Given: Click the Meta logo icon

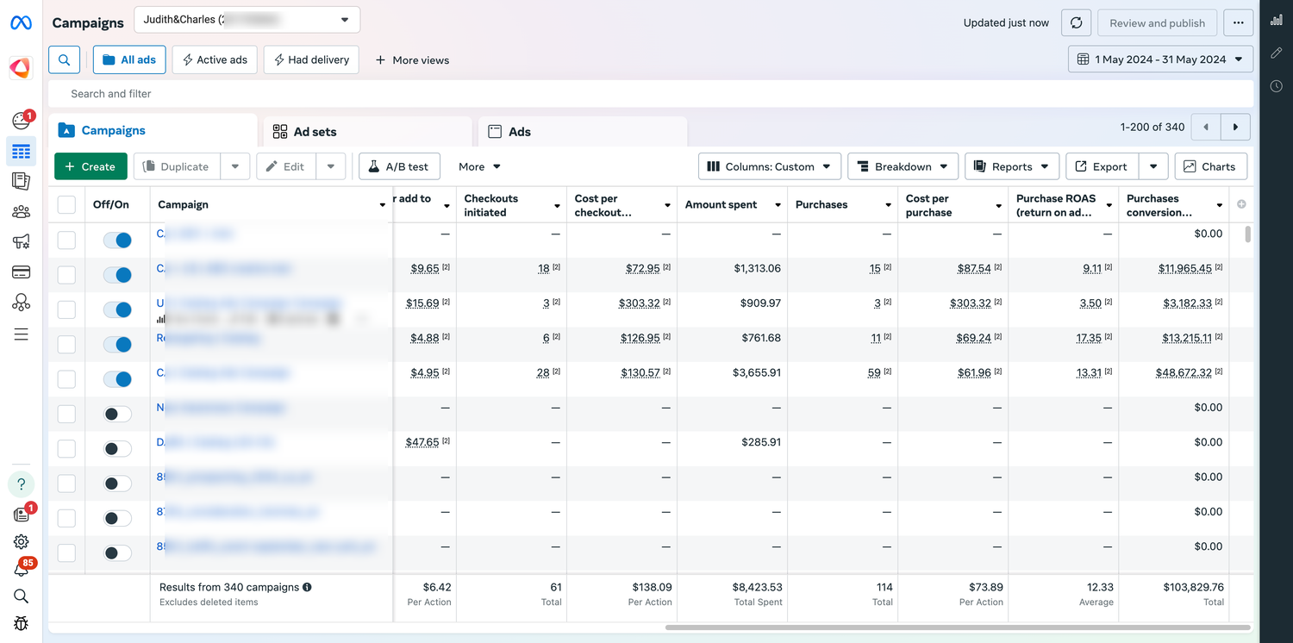Looking at the screenshot, I should pos(21,23).
